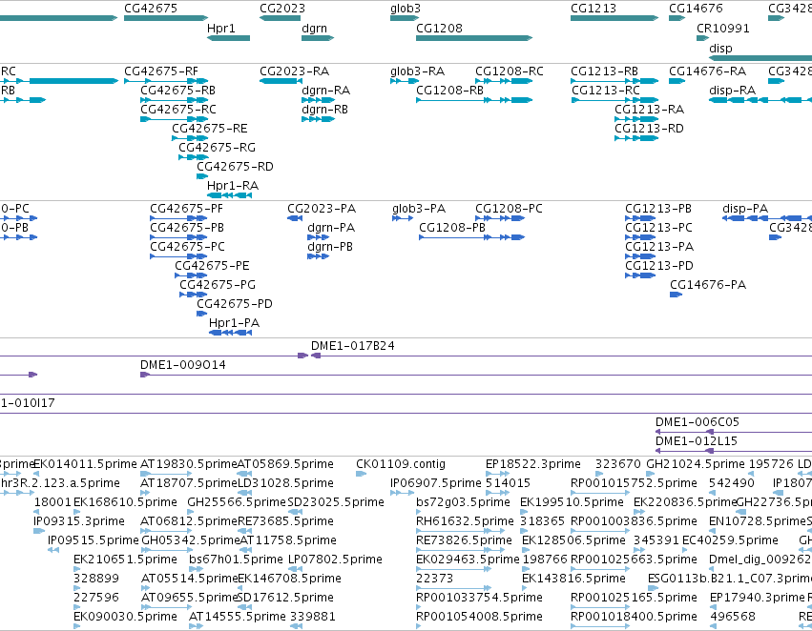This screenshot has height=631, width=812.
Task: Click protein CG1213-PC
Action: point(658,228)
